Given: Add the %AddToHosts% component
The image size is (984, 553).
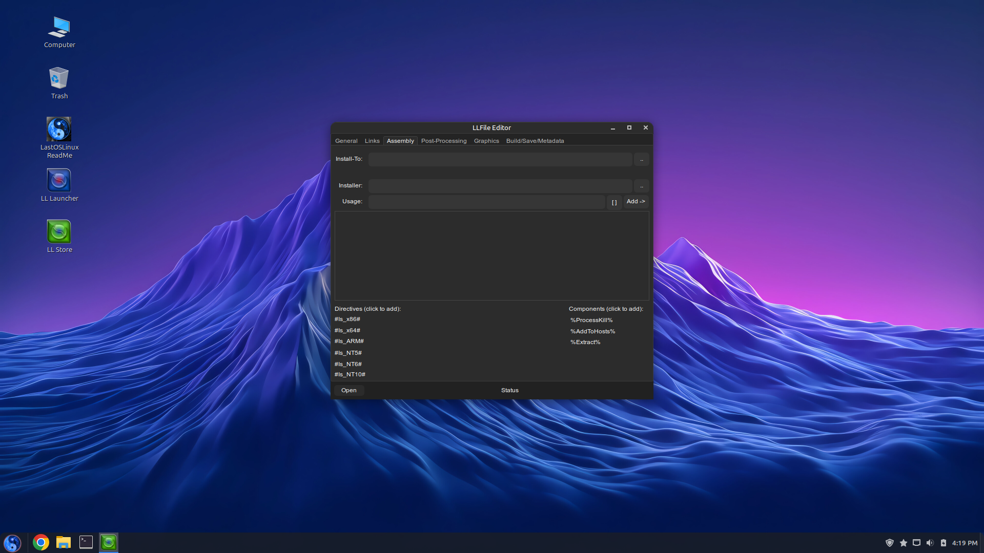Looking at the screenshot, I should click(x=593, y=331).
